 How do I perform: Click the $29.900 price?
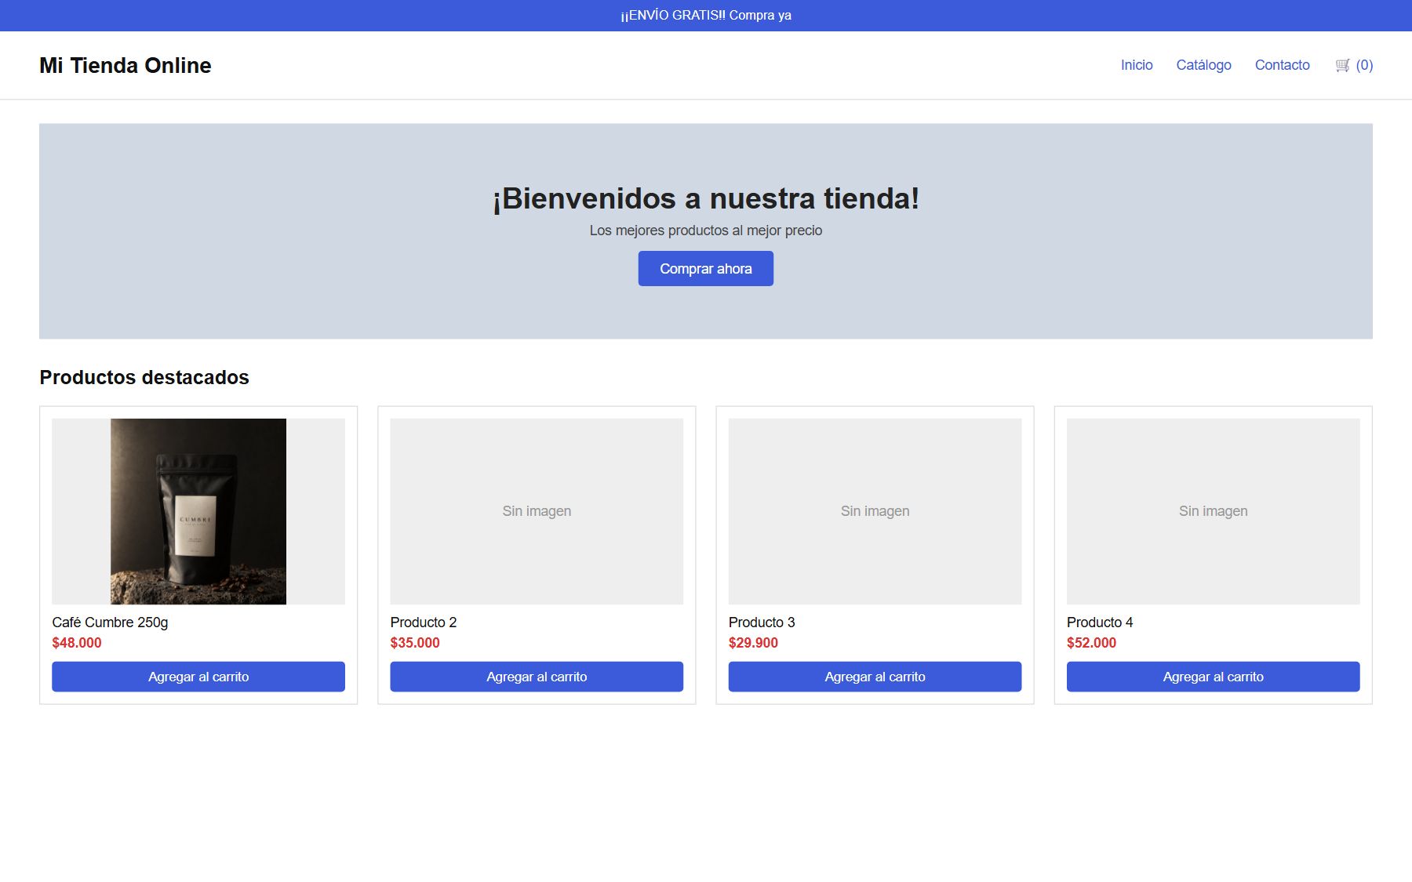[x=753, y=643]
